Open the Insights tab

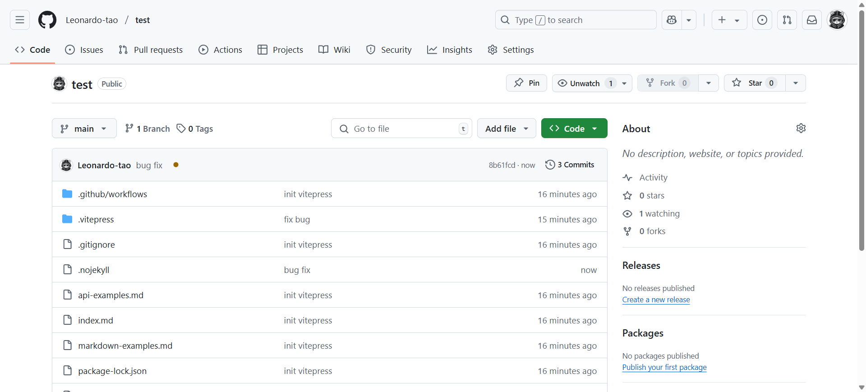pos(450,50)
